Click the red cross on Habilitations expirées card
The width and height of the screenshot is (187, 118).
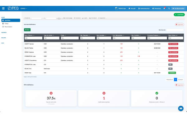click(x=104, y=93)
